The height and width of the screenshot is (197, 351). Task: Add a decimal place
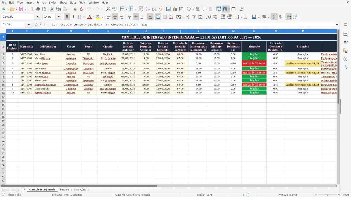pos(208,17)
